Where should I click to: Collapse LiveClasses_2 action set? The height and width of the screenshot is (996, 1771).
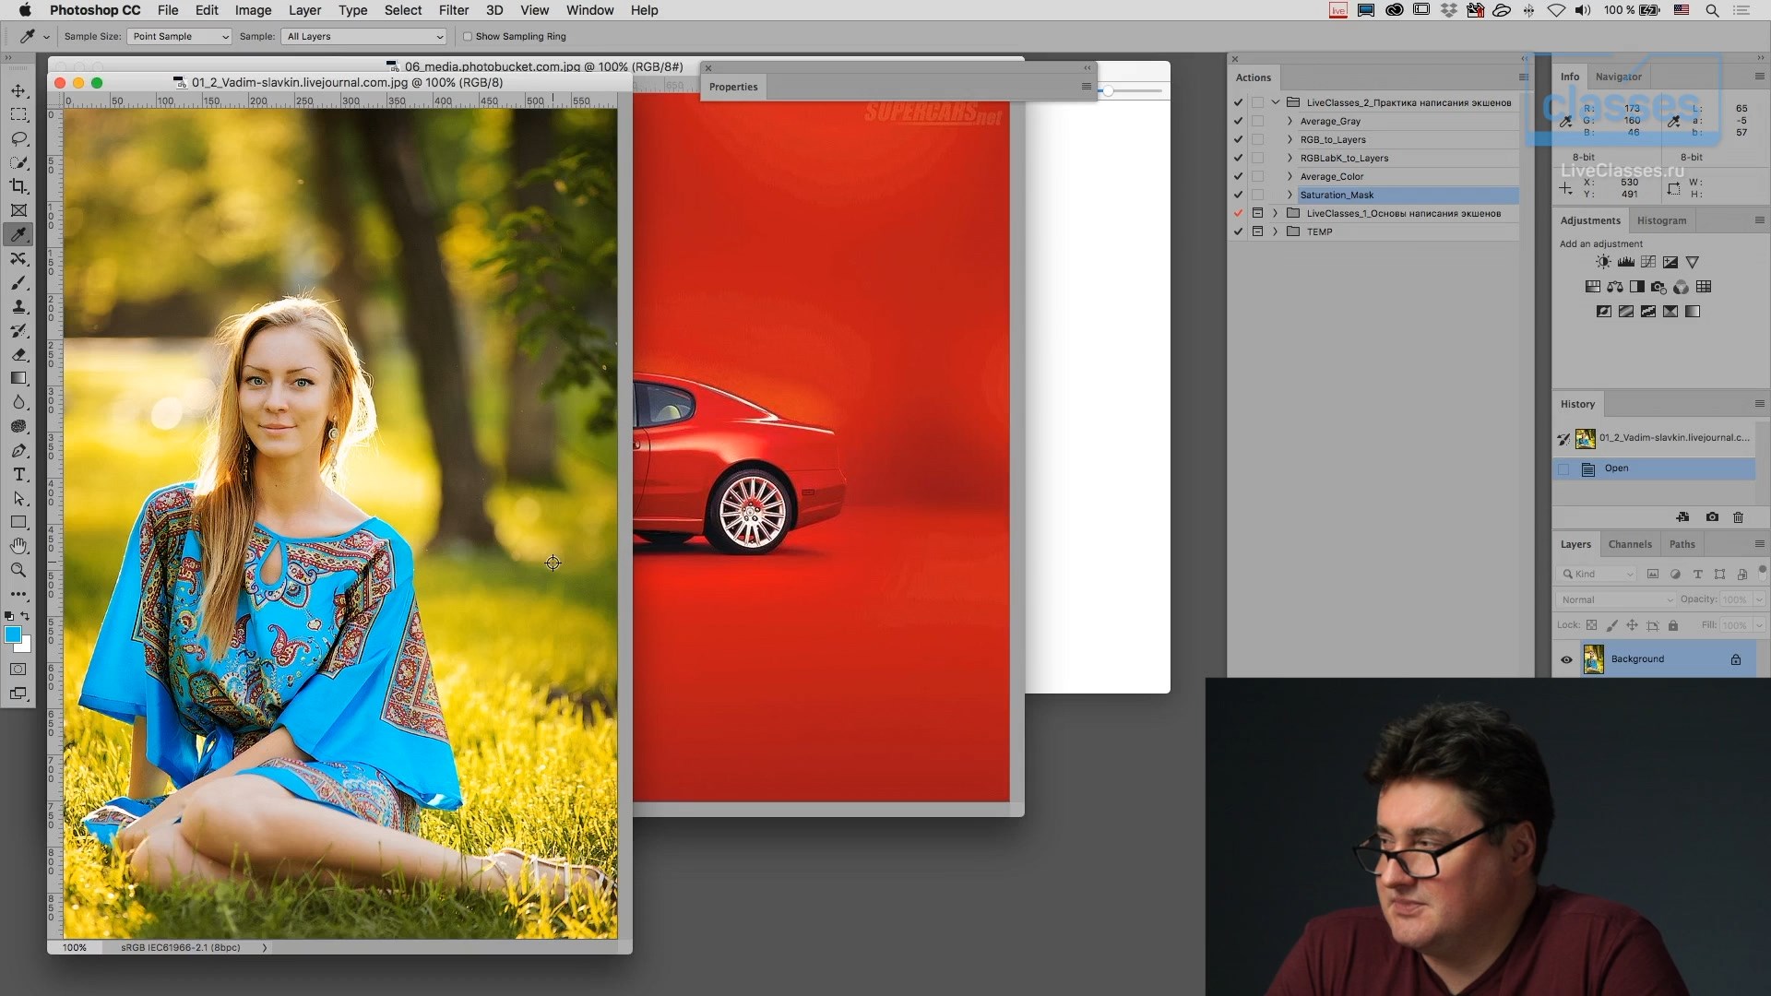pyautogui.click(x=1276, y=102)
